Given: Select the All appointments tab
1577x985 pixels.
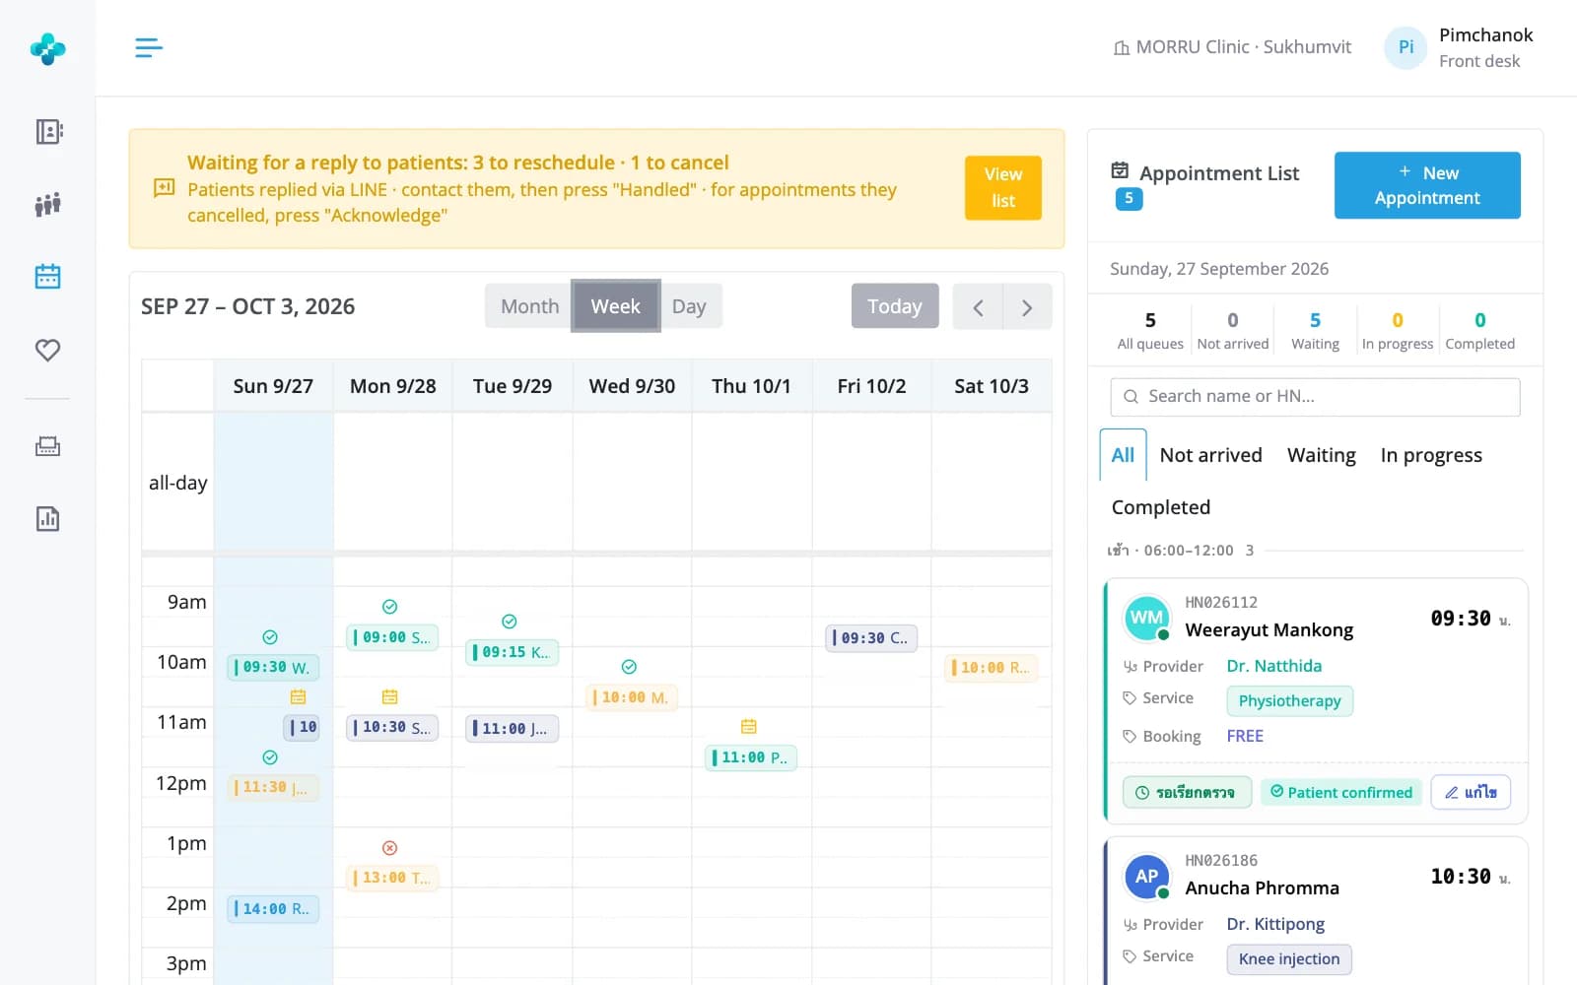Looking at the screenshot, I should [x=1123, y=455].
